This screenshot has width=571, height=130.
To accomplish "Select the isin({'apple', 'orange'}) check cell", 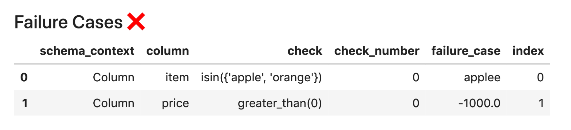I will pyautogui.click(x=261, y=77).
